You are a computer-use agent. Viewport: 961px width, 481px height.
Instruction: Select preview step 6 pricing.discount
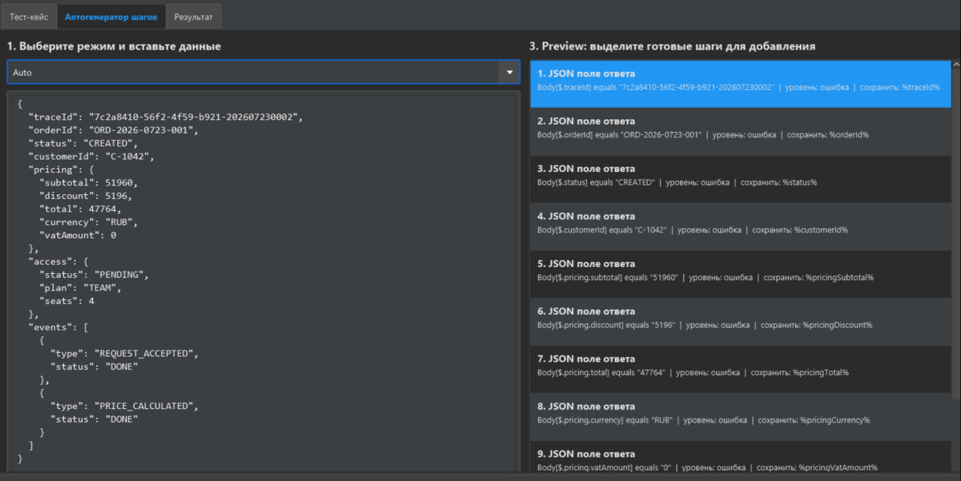pos(740,321)
